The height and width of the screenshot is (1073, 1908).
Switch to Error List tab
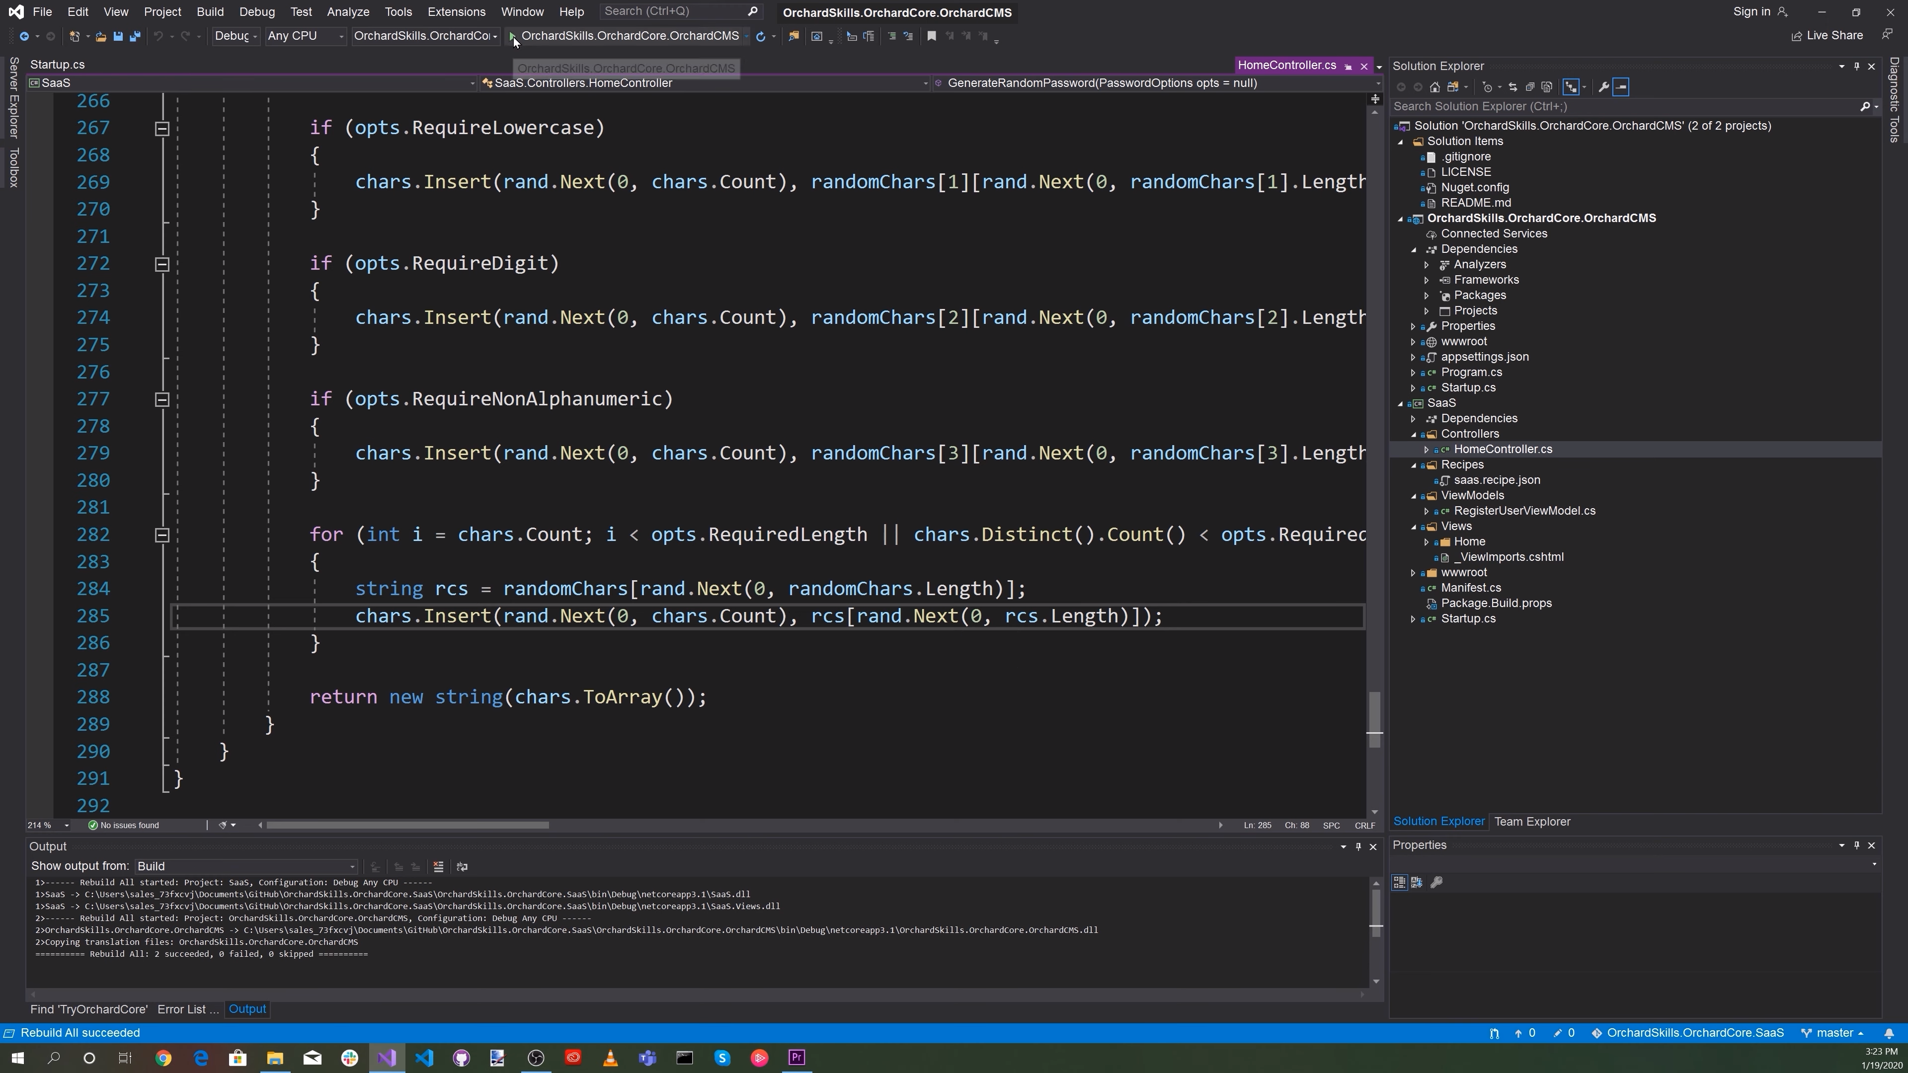(x=187, y=1009)
